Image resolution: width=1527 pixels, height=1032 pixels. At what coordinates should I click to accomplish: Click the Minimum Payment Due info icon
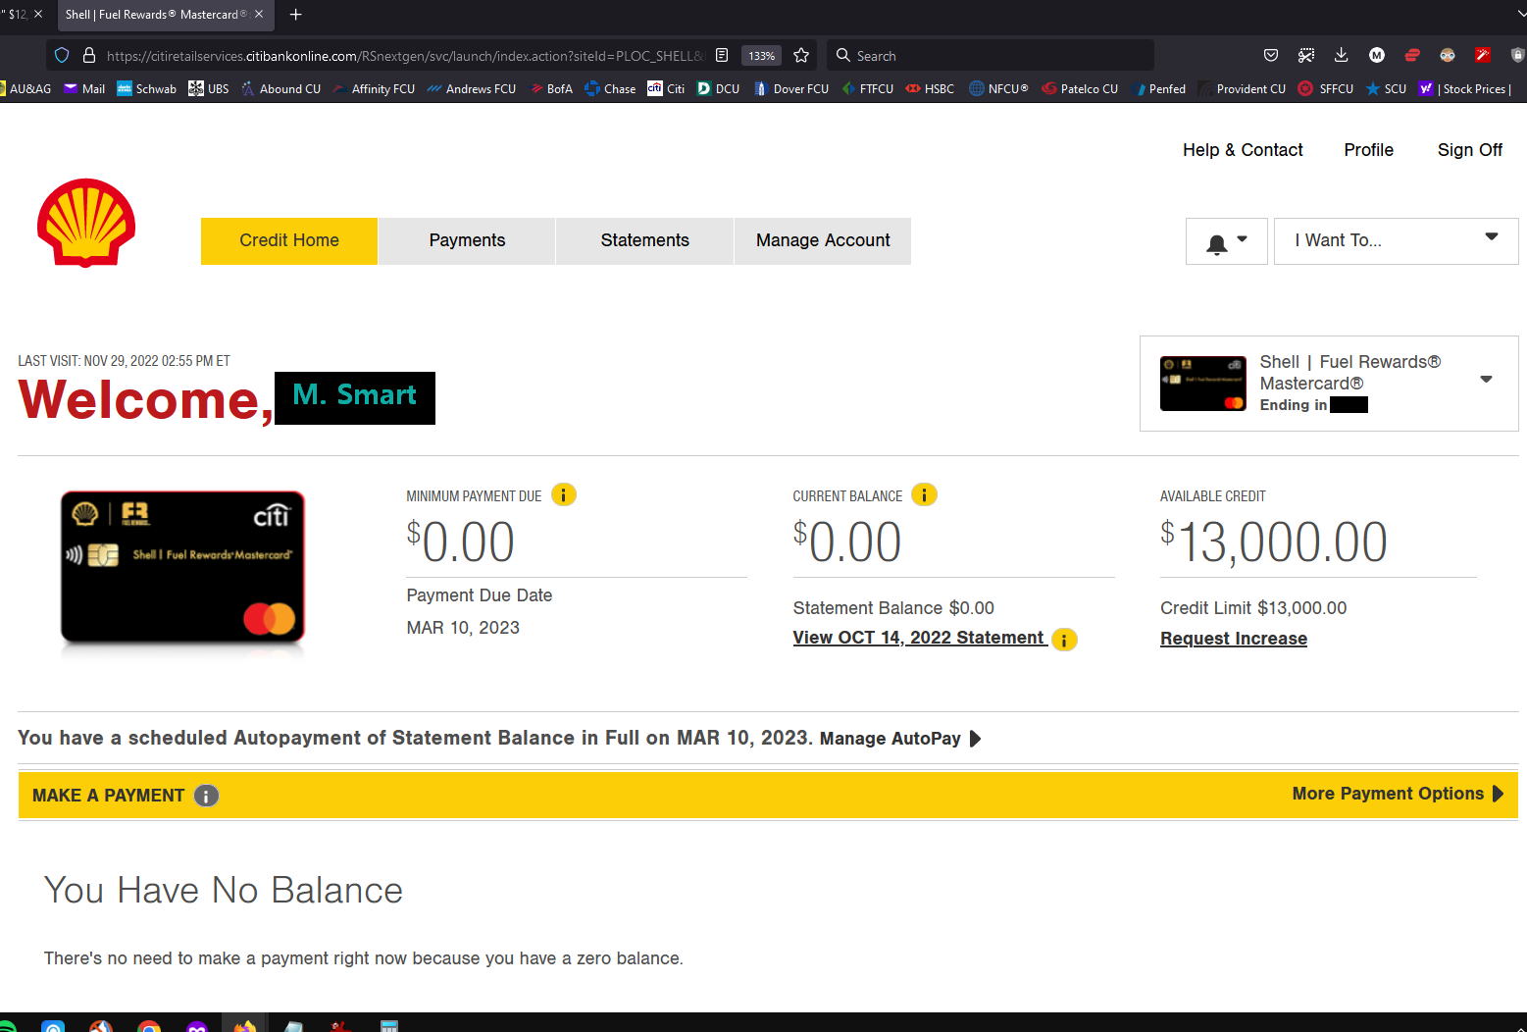click(x=564, y=494)
